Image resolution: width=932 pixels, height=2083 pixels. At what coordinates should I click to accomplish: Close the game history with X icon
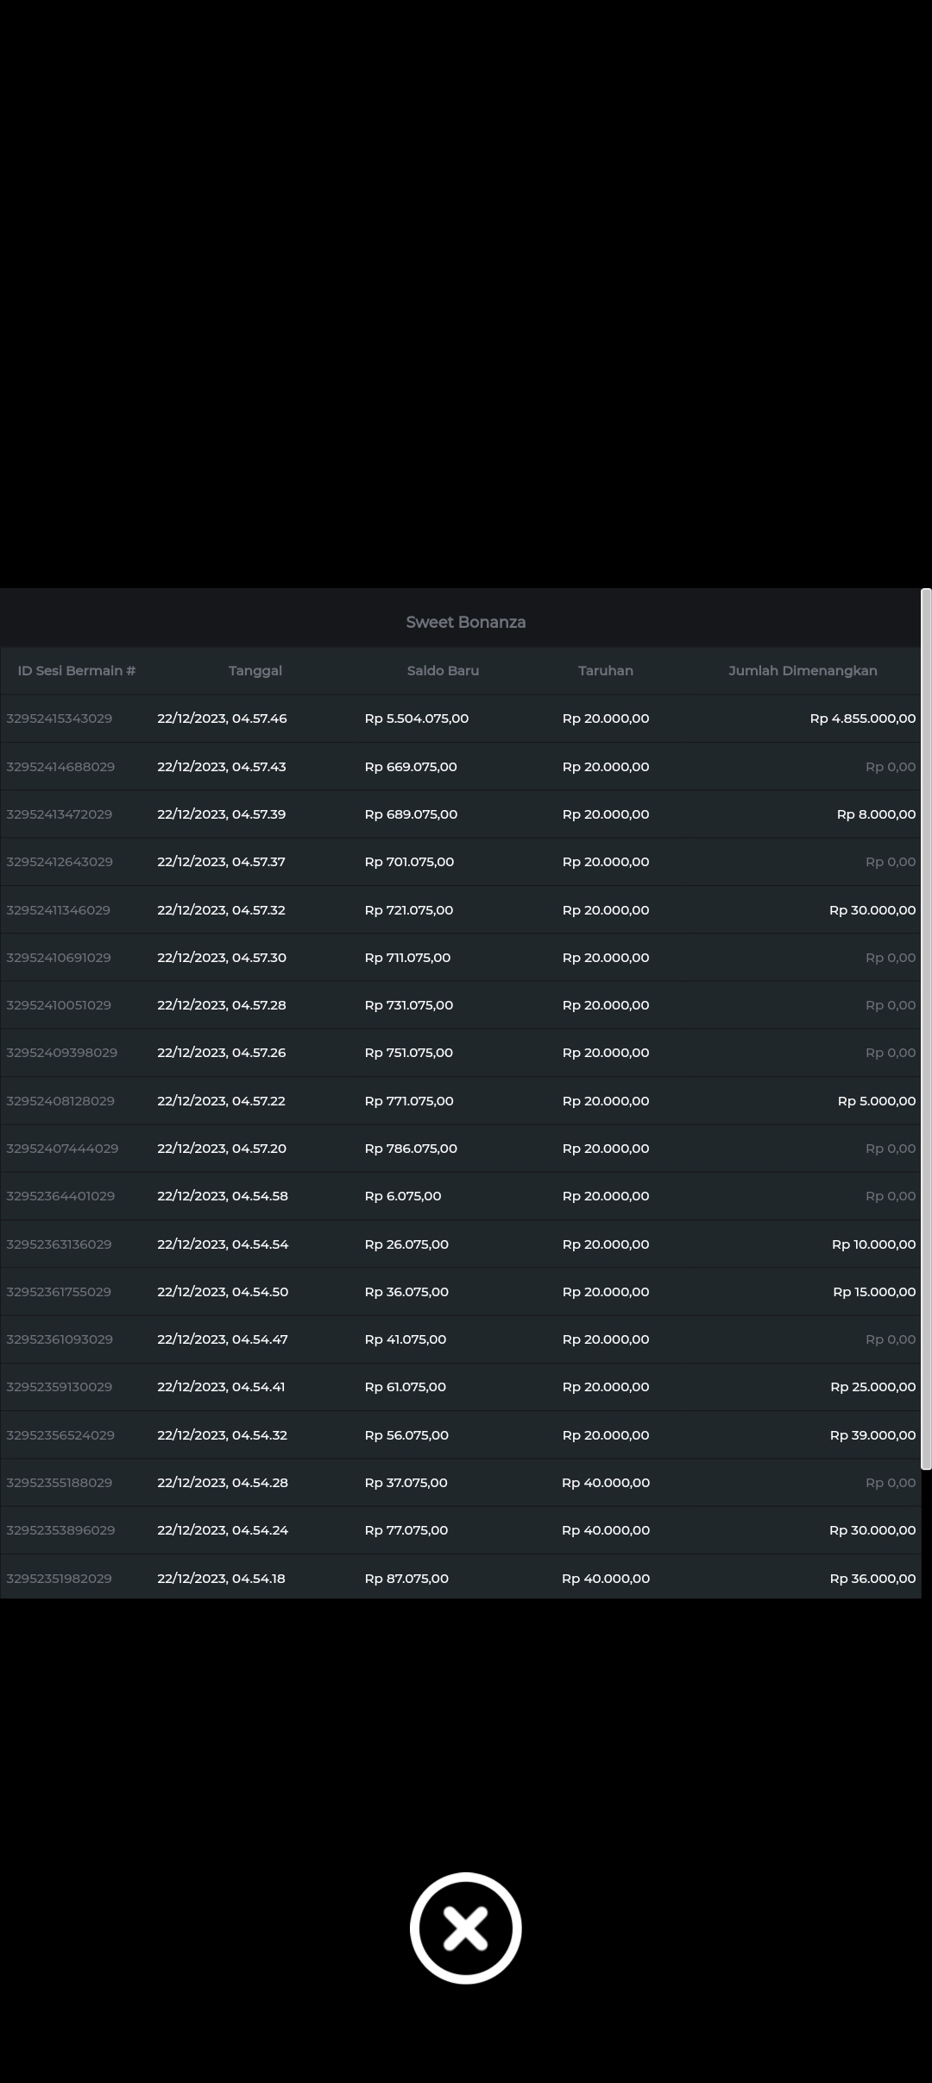coord(465,1928)
